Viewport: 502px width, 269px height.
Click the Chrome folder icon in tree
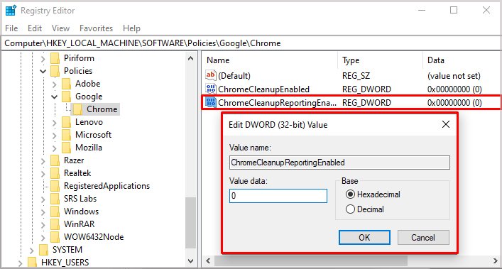click(x=78, y=109)
